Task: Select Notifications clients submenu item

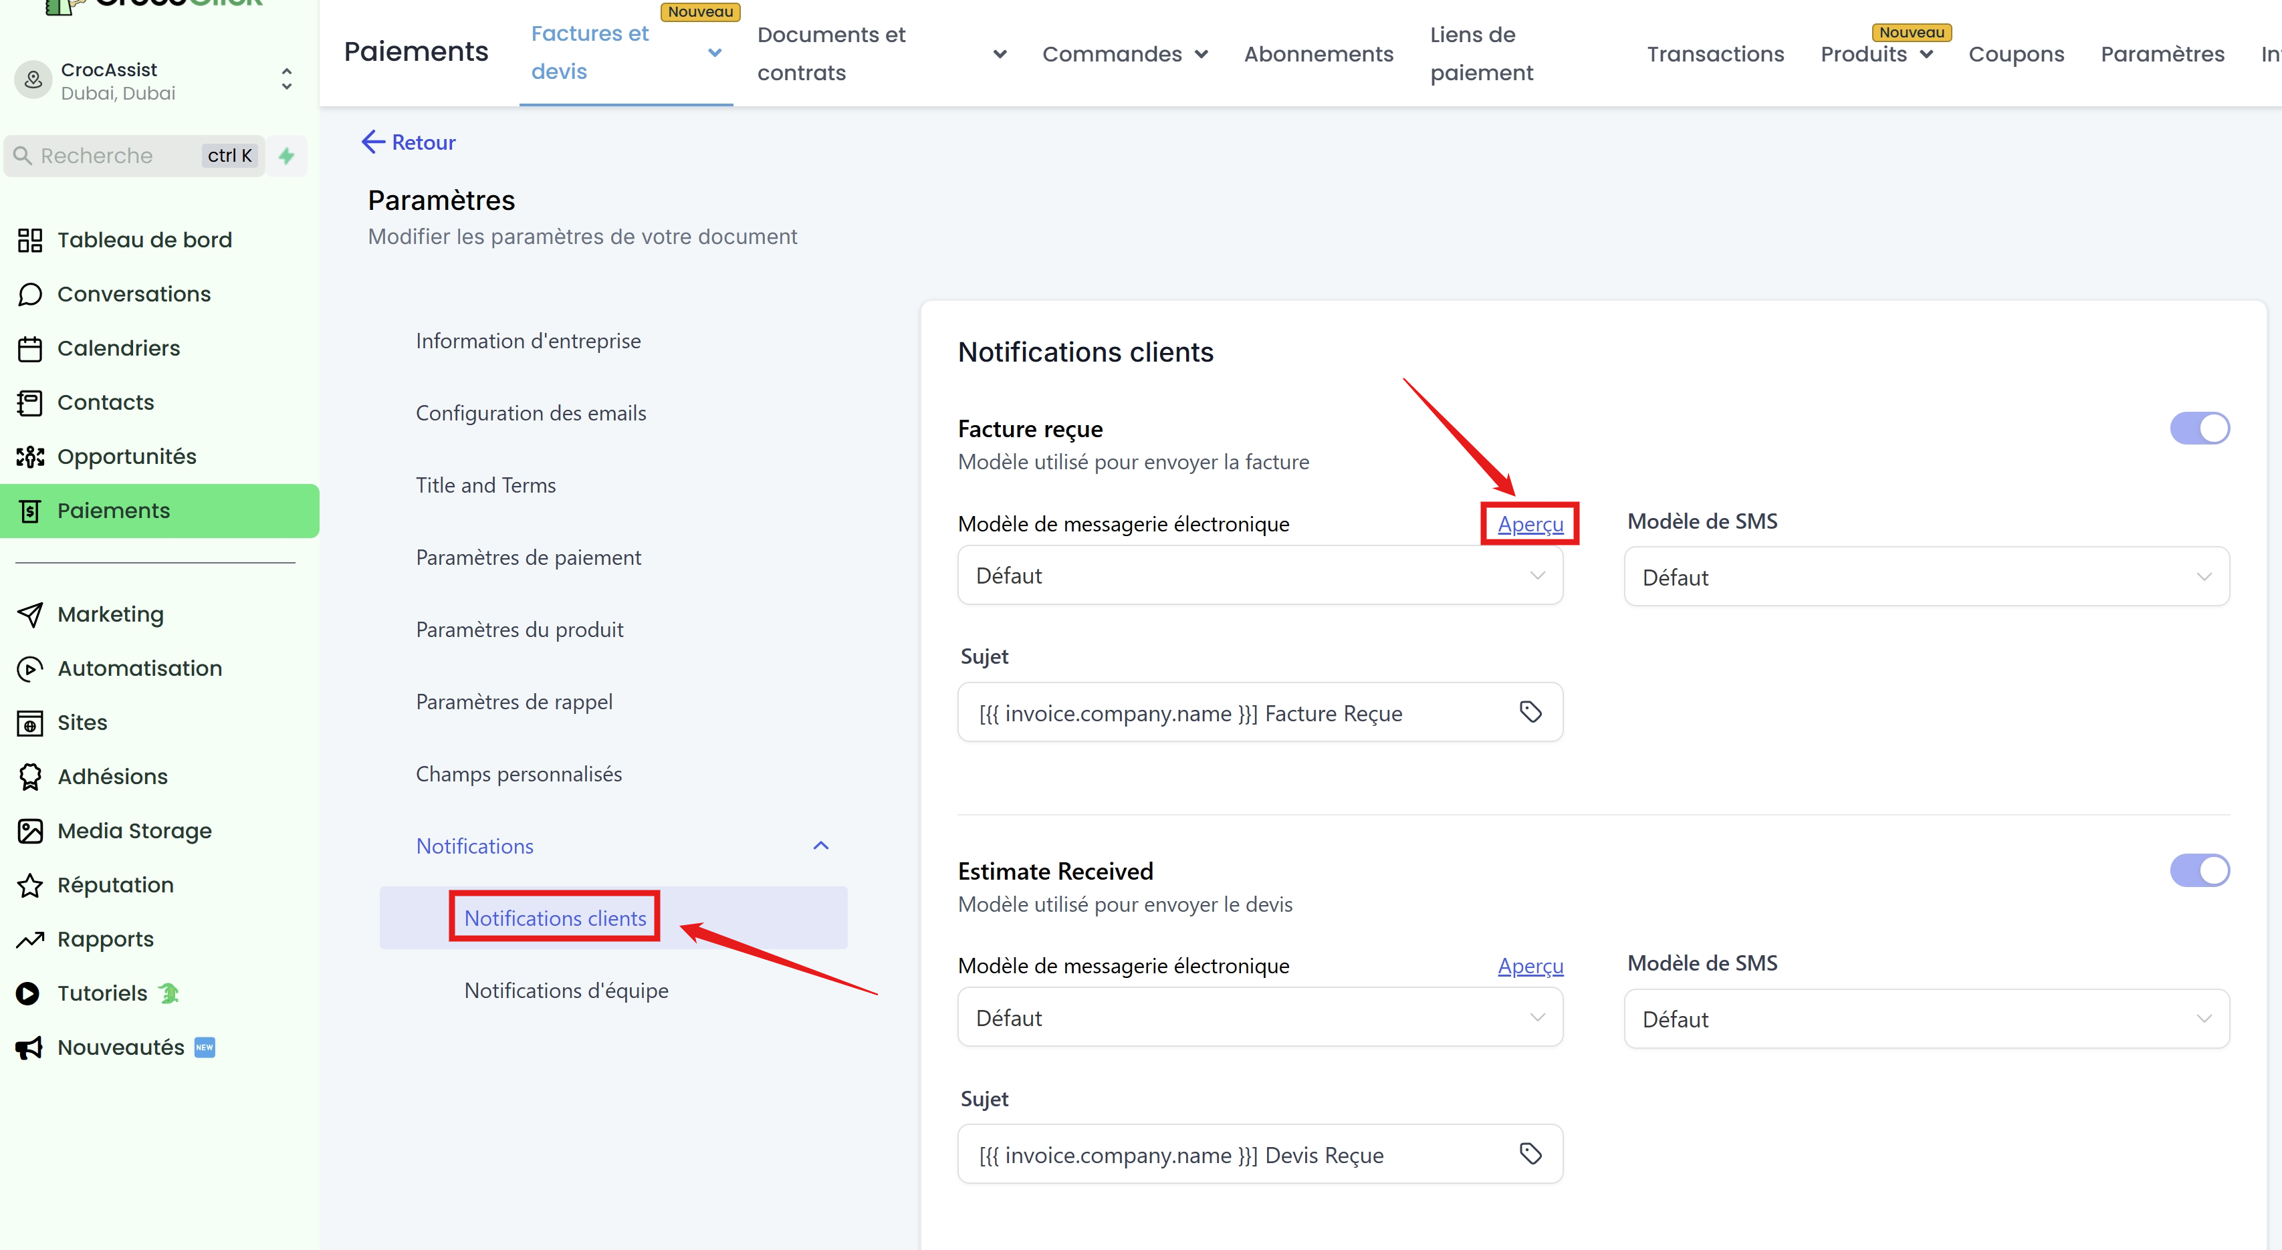Action: (x=554, y=918)
